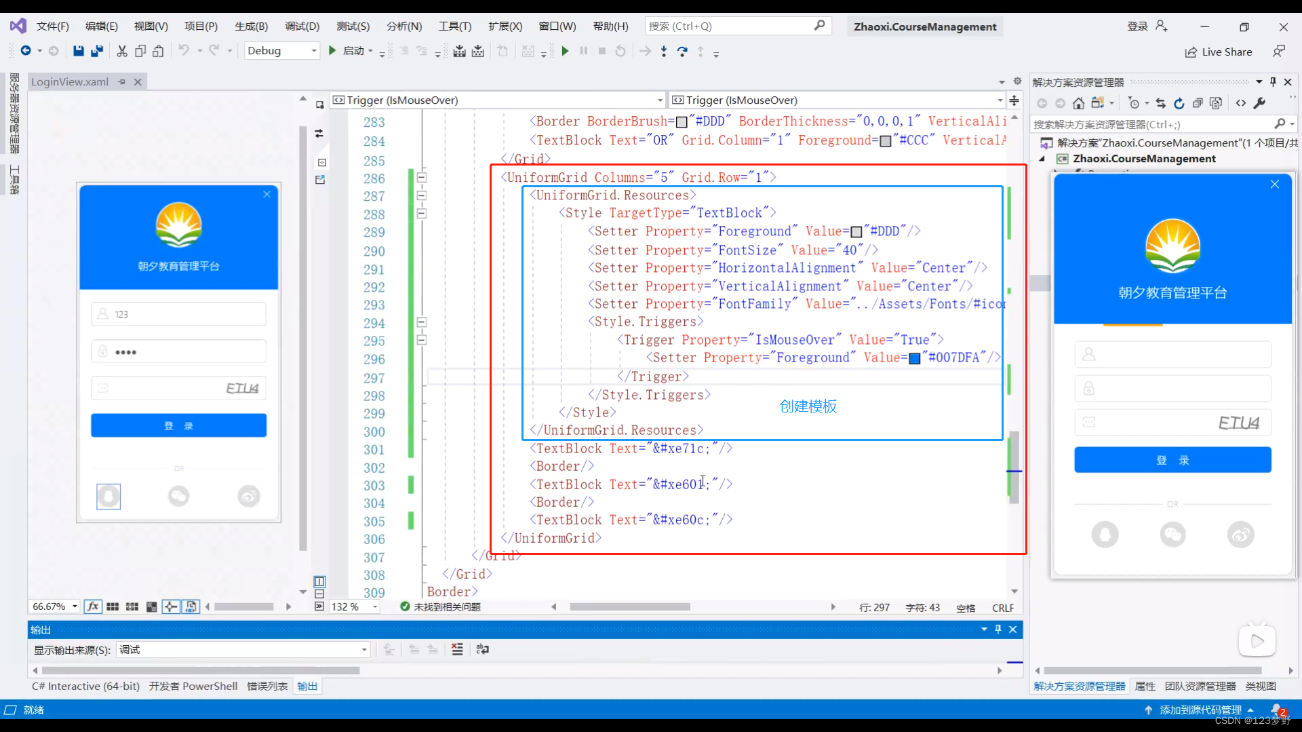Click the Copy icon in toolbar

[140, 51]
